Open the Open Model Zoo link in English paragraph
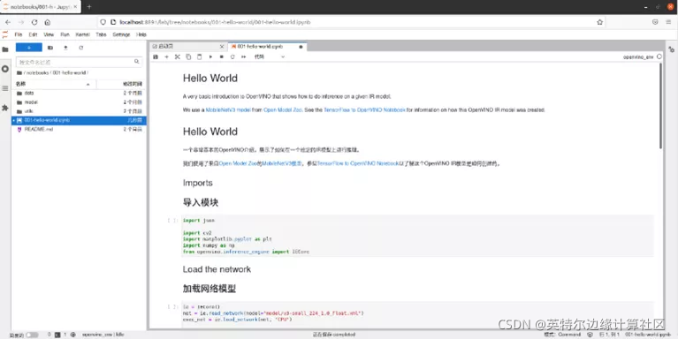 coord(282,110)
